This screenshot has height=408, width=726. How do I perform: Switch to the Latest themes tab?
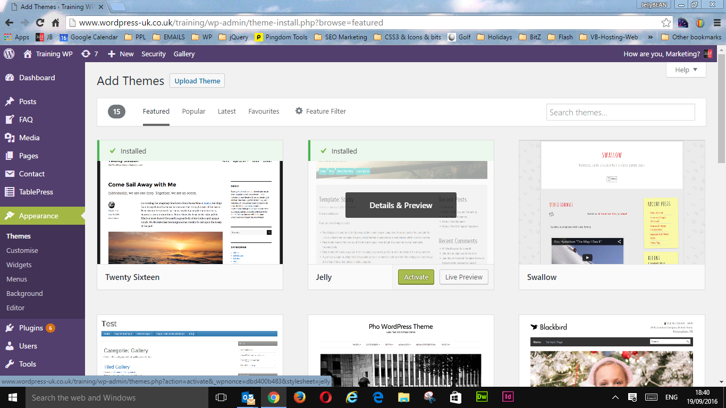[227, 111]
